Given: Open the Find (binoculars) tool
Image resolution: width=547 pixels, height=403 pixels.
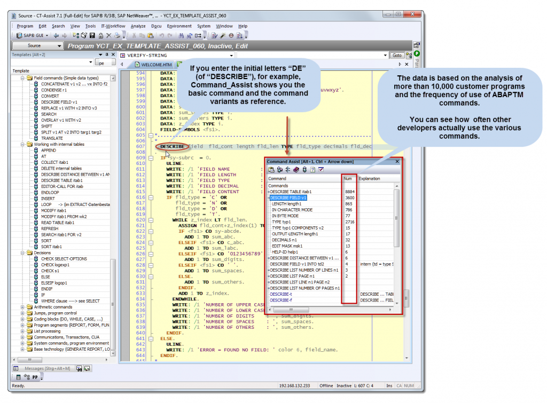Looking at the screenshot, I should (x=182, y=36).
